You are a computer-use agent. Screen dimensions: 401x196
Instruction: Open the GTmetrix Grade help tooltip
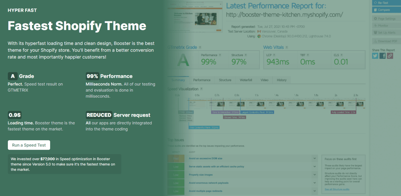click(x=200, y=47)
